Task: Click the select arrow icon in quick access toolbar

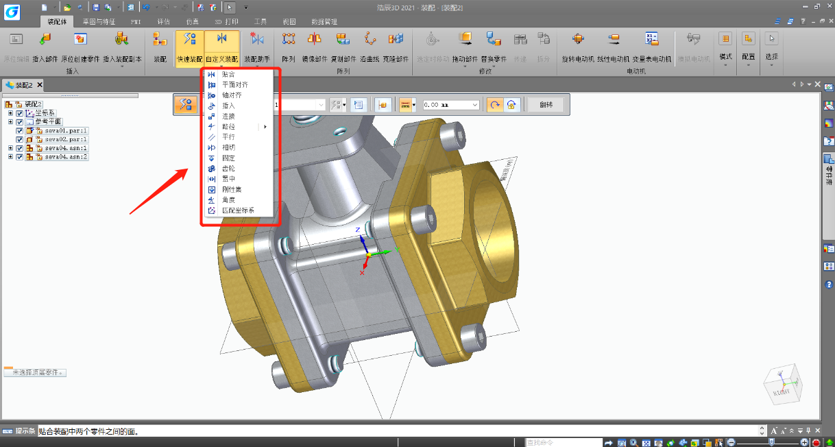Action: [x=230, y=7]
